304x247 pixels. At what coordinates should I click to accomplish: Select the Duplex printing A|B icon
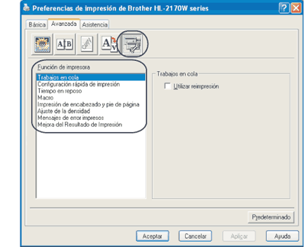point(65,44)
